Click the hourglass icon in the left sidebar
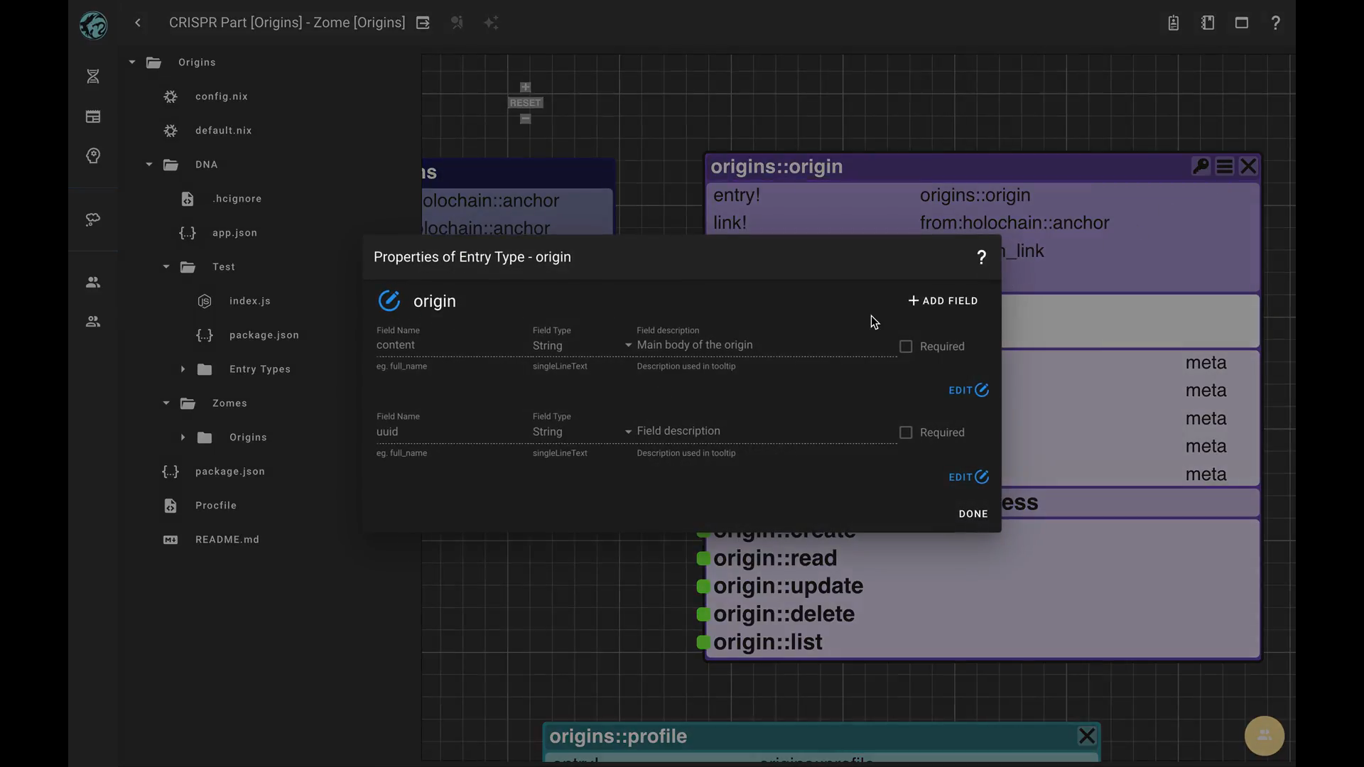 [93, 77]
